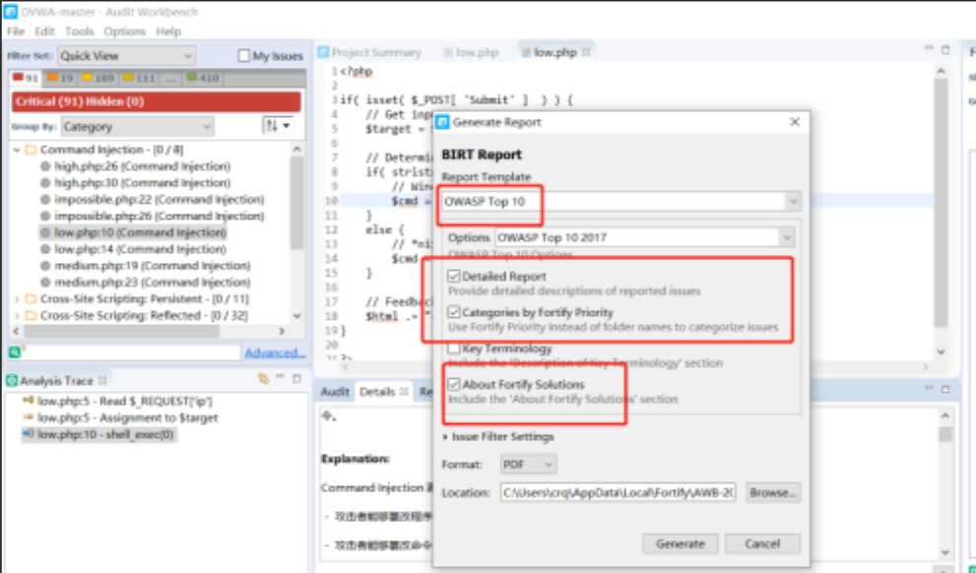This screenshot has height=573, width=976.
Task: Click the Browse... button
Action: (x=773, y=492)
